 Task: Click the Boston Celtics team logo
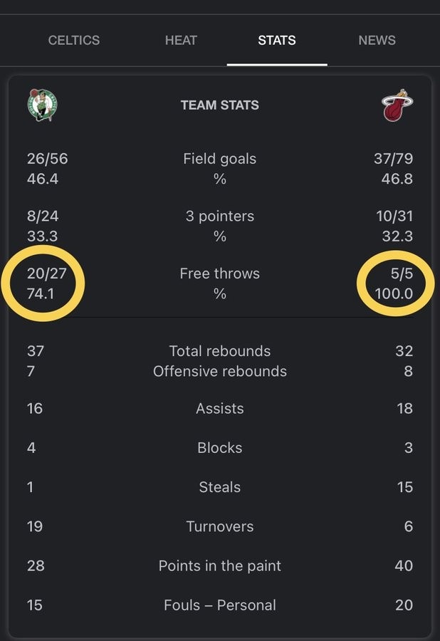[42, 105]
